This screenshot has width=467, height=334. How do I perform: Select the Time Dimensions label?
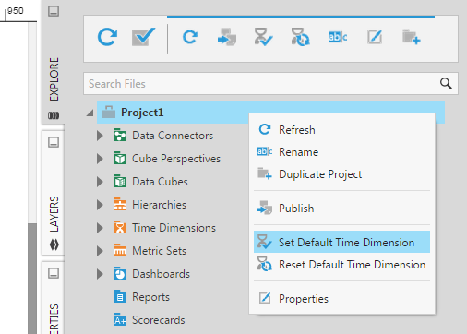click(x=174, y=228)
